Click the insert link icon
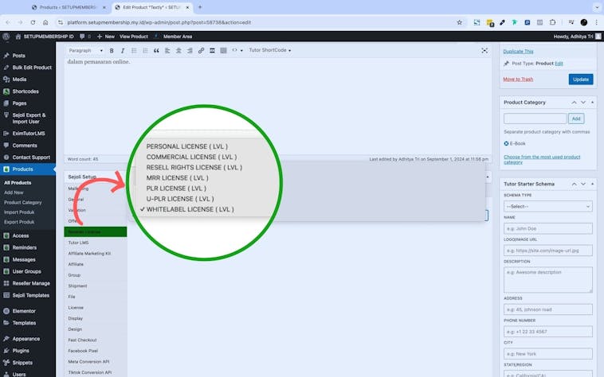604x377 pixels. 201,50
